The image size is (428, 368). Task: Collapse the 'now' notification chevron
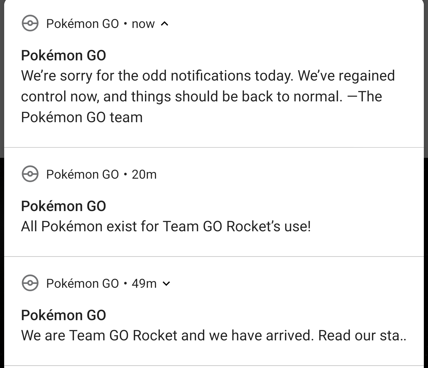pyautogui.click(x=165, y=24)
